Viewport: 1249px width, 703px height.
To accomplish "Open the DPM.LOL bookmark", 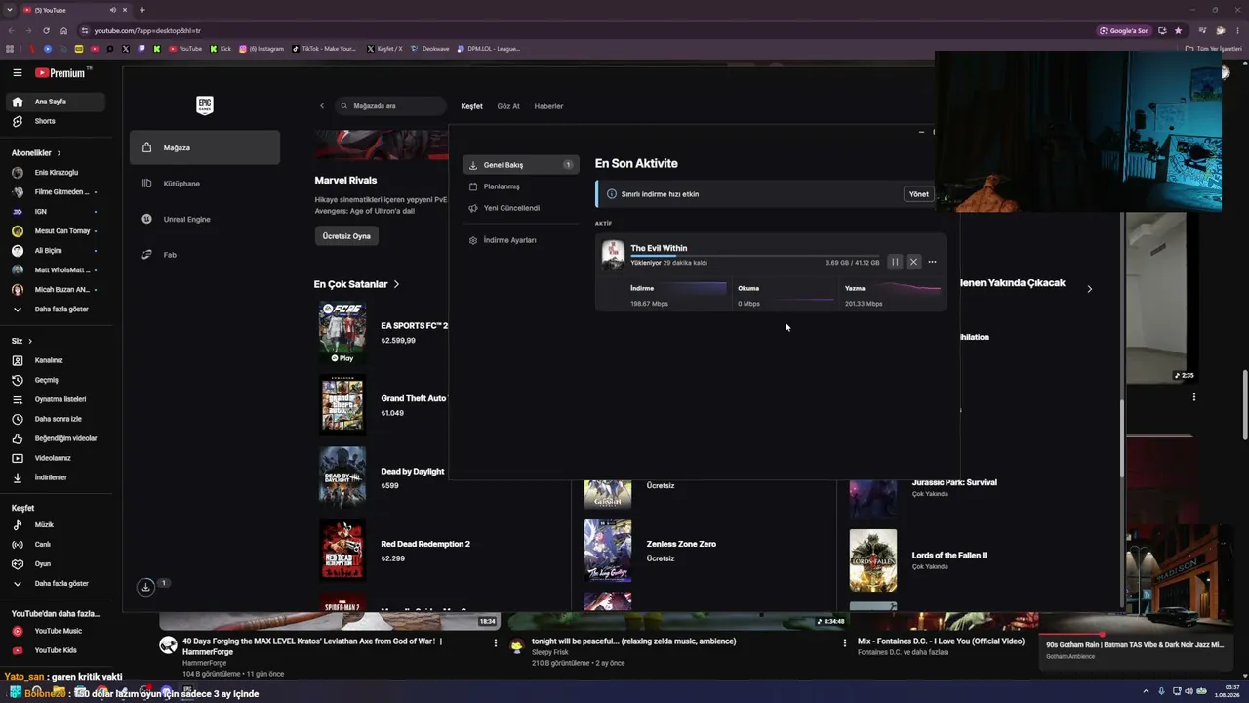I will click(x=488, y=49).
